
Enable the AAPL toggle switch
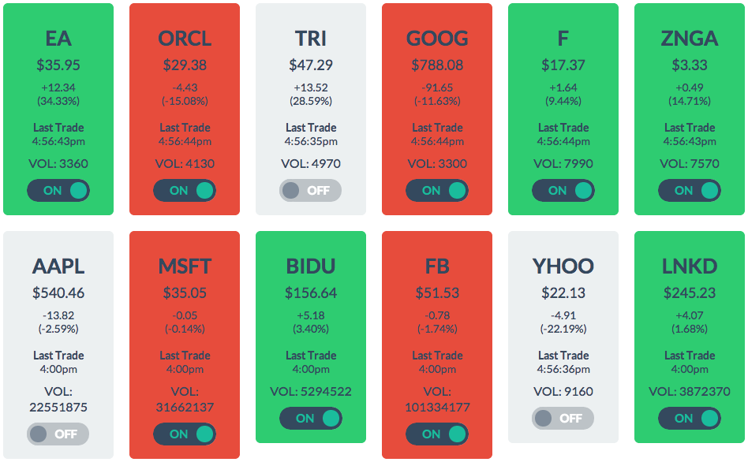pos(58,434)
